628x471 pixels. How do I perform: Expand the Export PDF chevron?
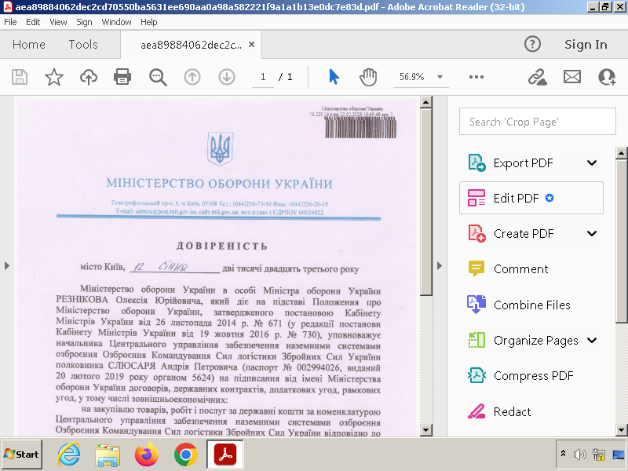click(592, 163)
